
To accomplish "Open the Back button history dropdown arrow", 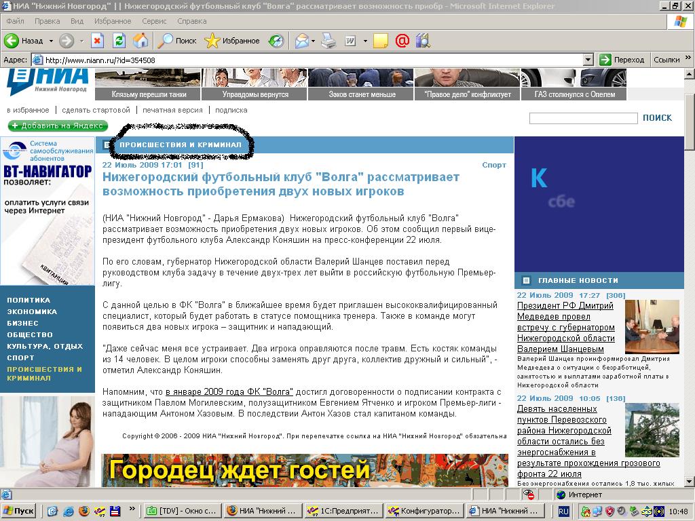I will pyautogui.click(x=51, y=41).
